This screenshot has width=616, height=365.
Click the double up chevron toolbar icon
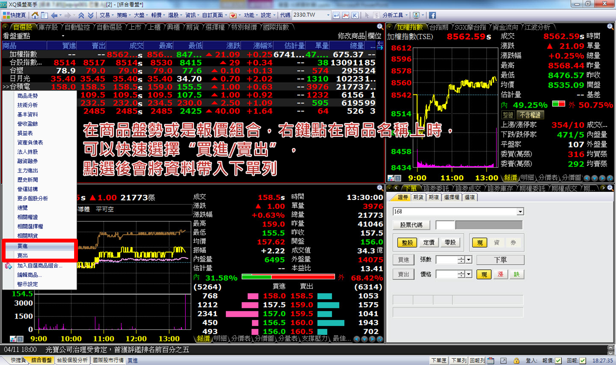click(81, 15)
